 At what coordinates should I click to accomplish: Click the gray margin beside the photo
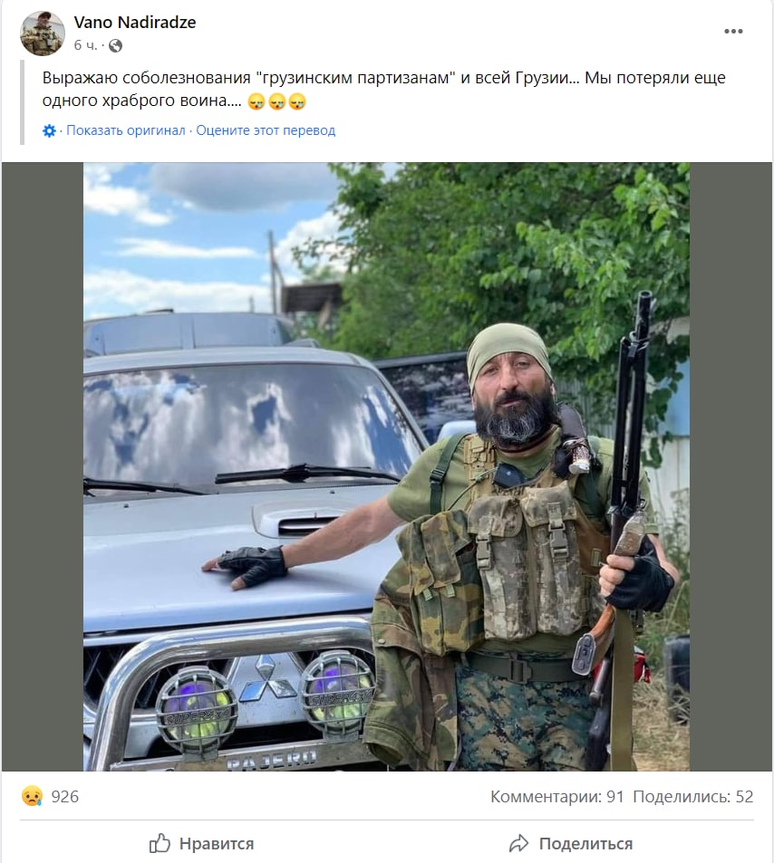tap(43, 466)
